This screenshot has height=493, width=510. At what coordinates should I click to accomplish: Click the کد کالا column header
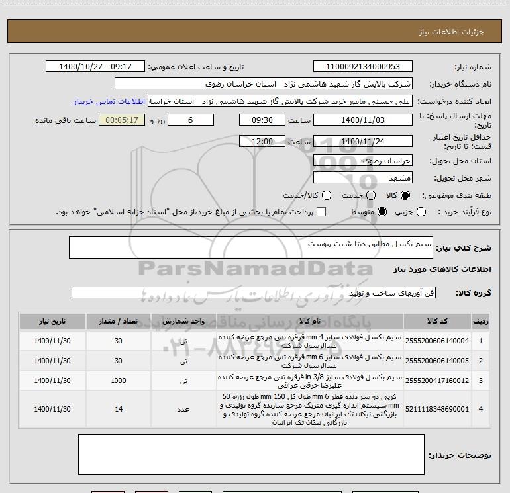(437, 322)
